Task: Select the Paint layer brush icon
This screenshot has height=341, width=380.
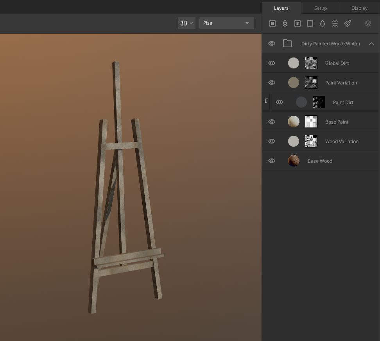Action: [x=347, y=23]
